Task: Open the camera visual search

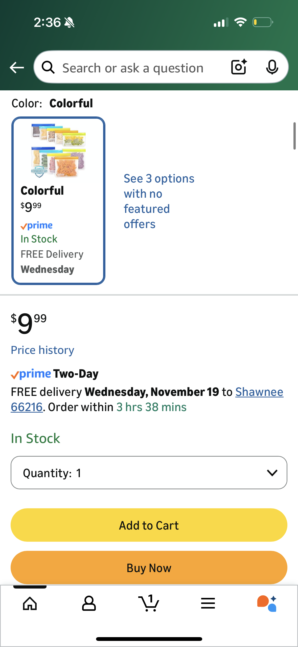Action: coord(238,67)
